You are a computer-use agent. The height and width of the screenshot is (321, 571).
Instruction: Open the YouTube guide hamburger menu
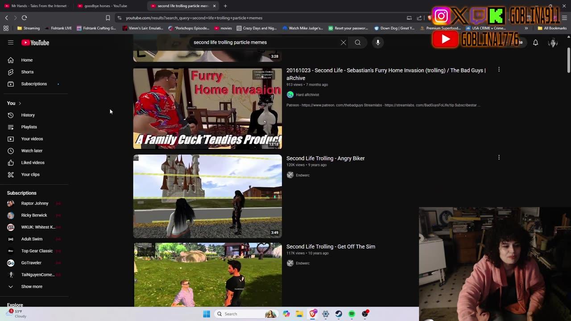click(x=11, y=42)
